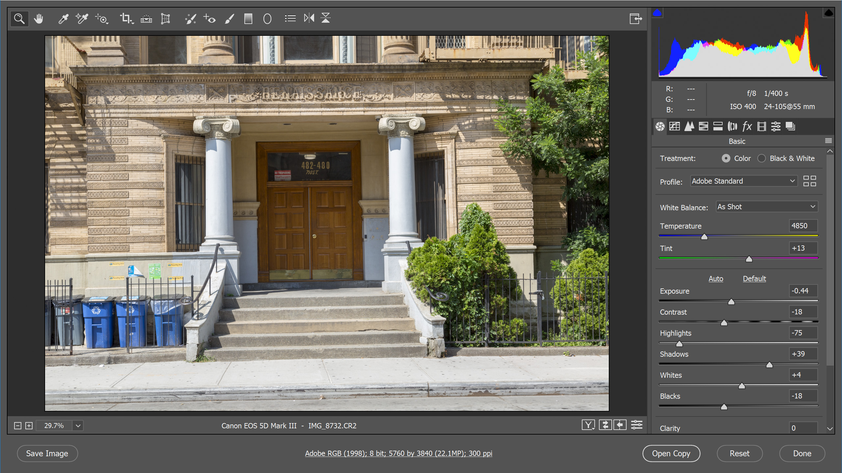Select the Color treatment option

726,158
